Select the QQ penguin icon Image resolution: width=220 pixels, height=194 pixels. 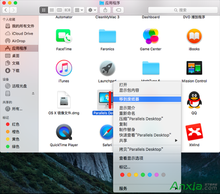click(194, 100)
